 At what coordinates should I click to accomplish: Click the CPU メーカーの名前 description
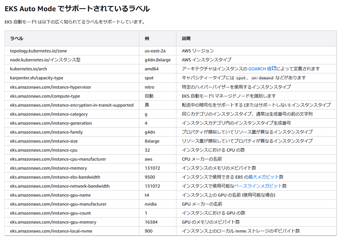(202, 159)
